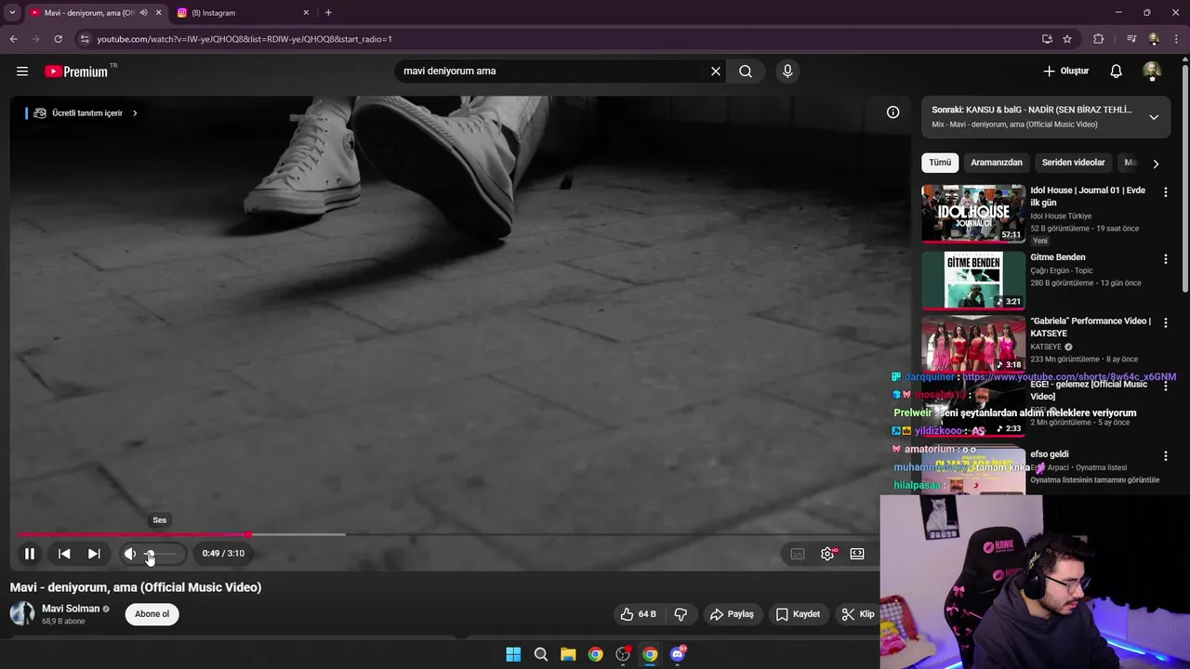Open a new browser tab

coord(328,13)
